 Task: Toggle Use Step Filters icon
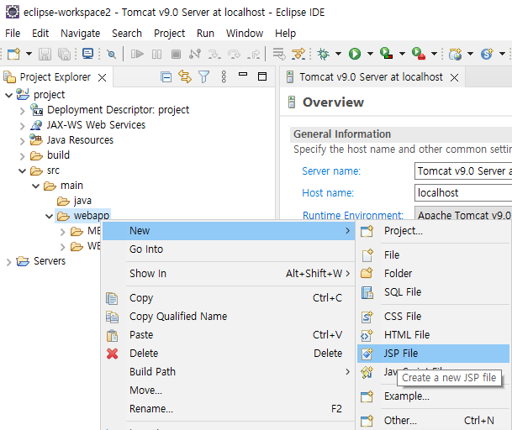298,54
